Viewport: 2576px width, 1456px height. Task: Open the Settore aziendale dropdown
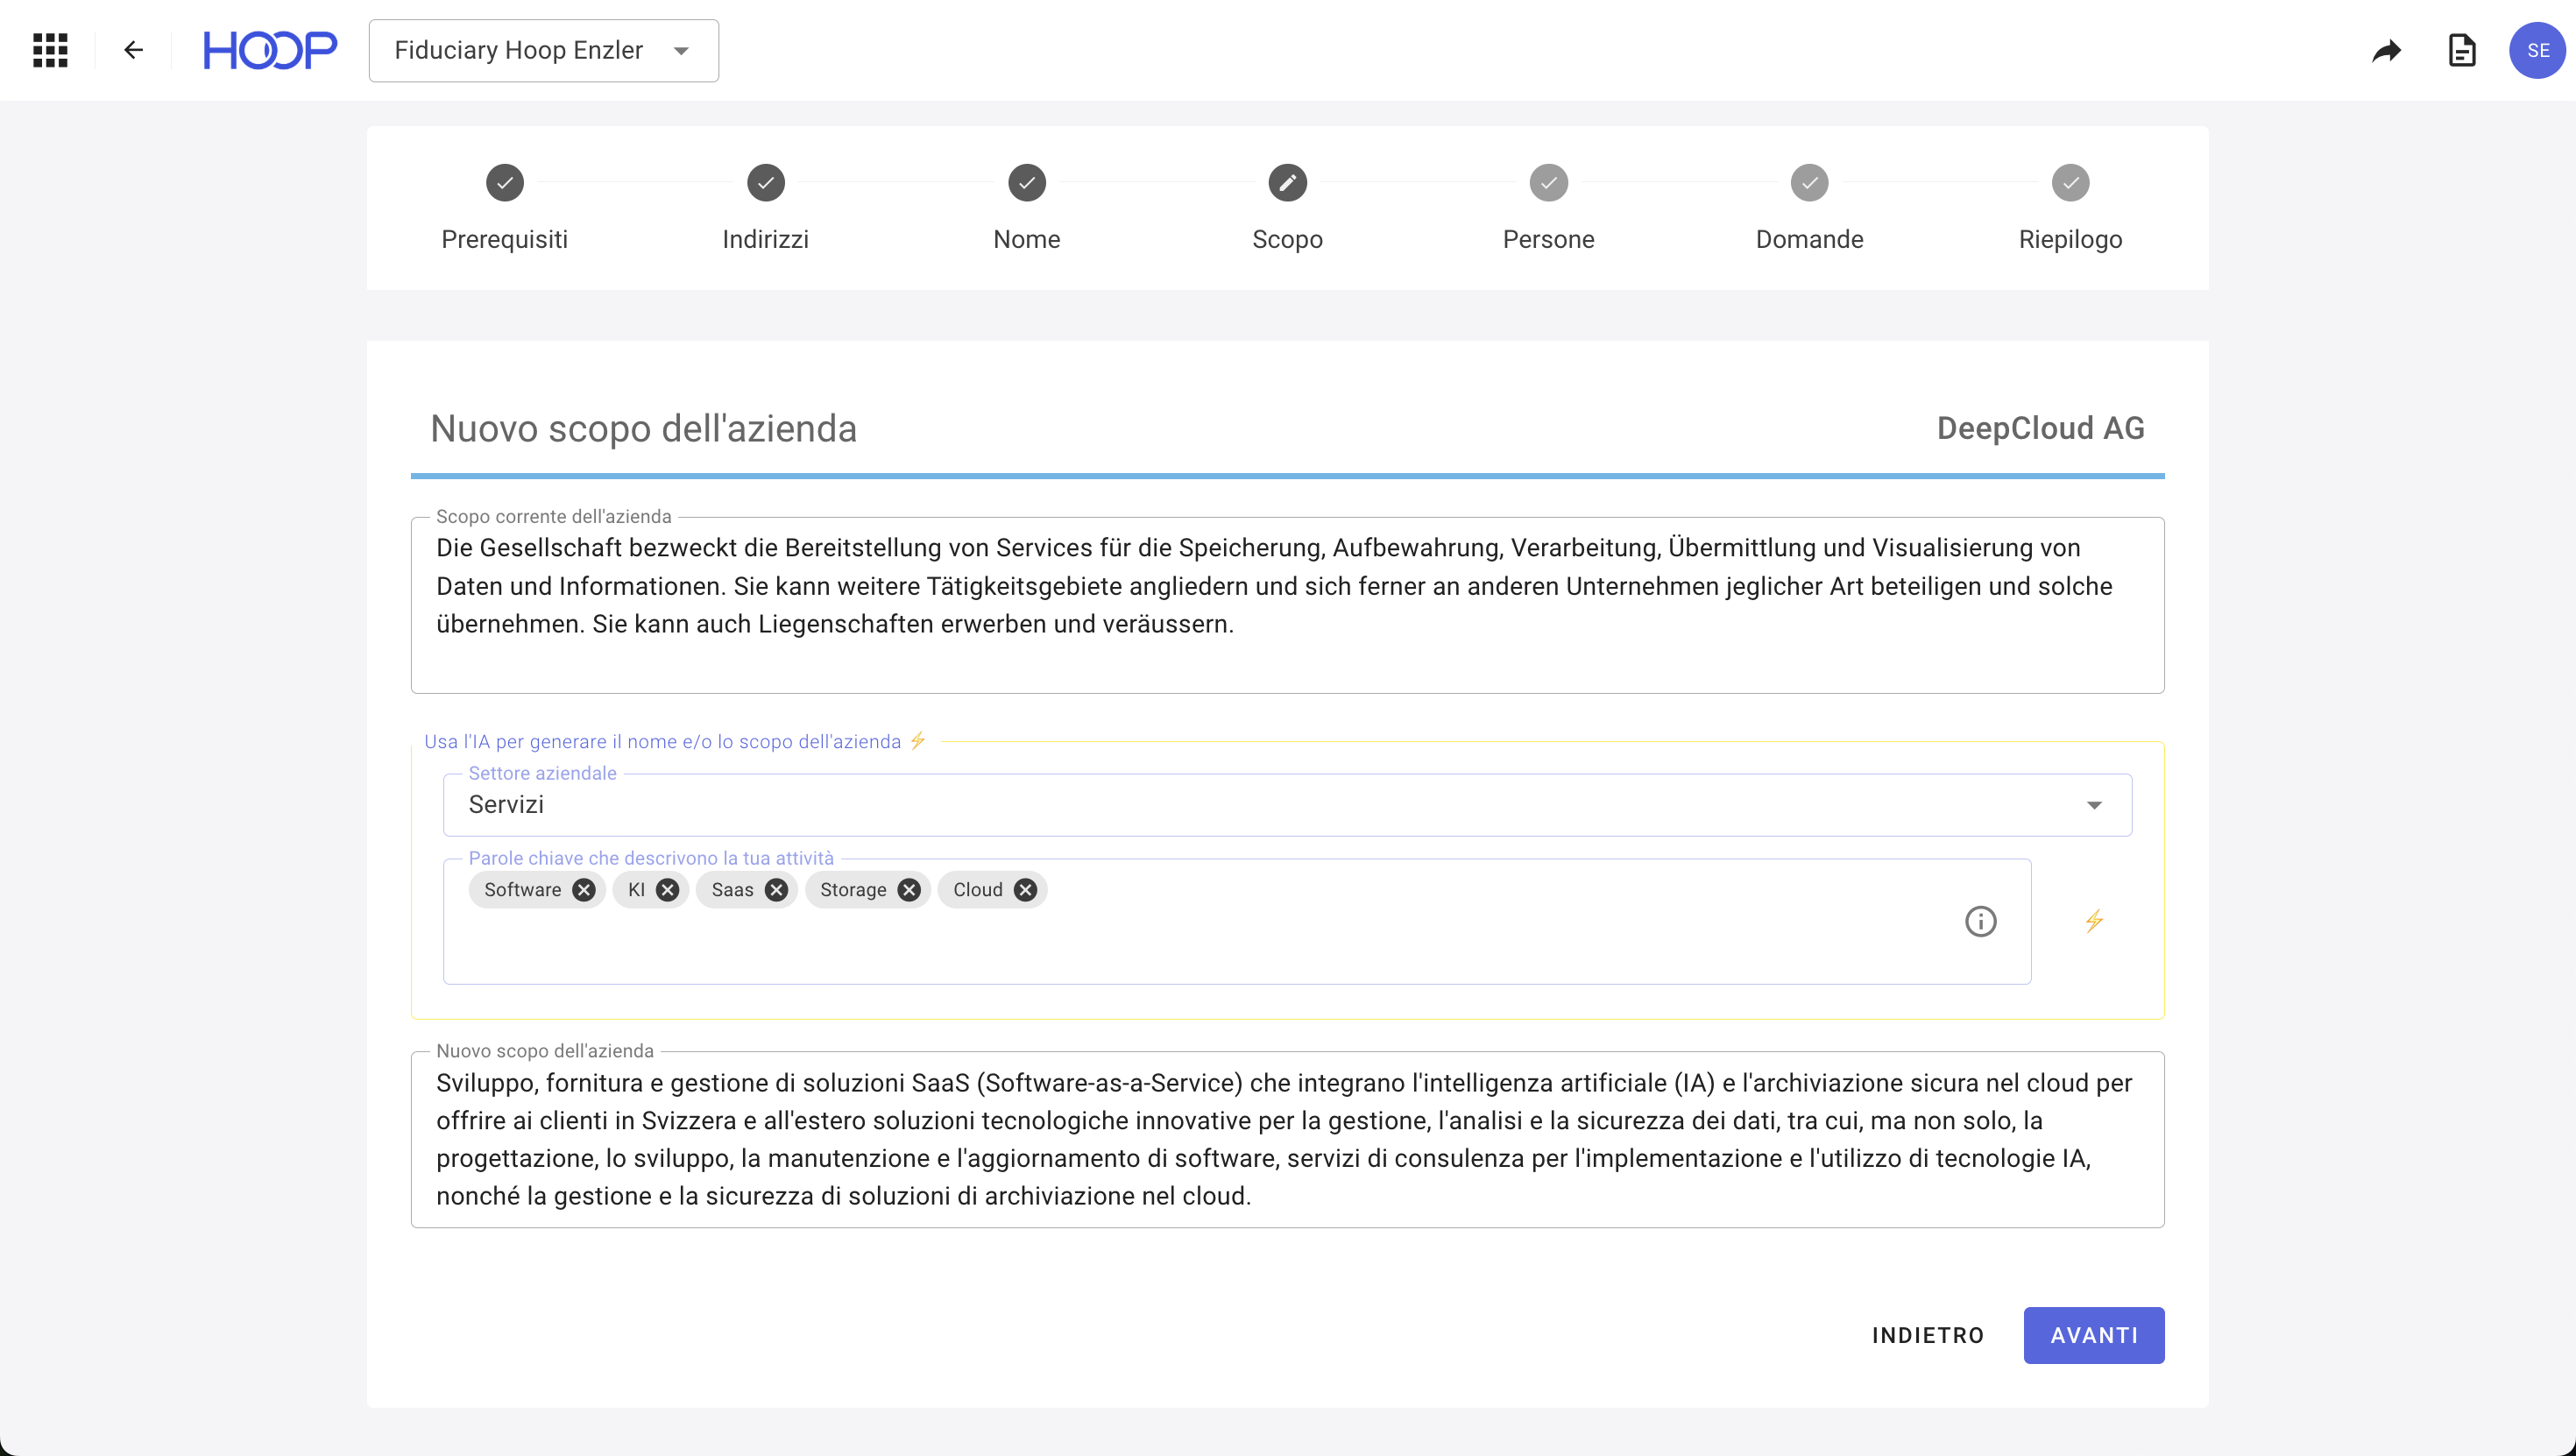(1286, 805)
